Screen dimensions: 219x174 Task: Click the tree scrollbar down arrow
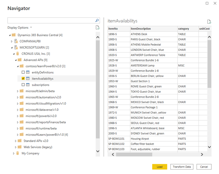98,151
